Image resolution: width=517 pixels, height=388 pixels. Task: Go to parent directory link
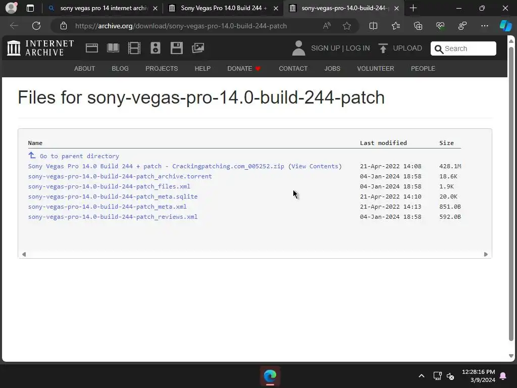[x=79, y=156]
